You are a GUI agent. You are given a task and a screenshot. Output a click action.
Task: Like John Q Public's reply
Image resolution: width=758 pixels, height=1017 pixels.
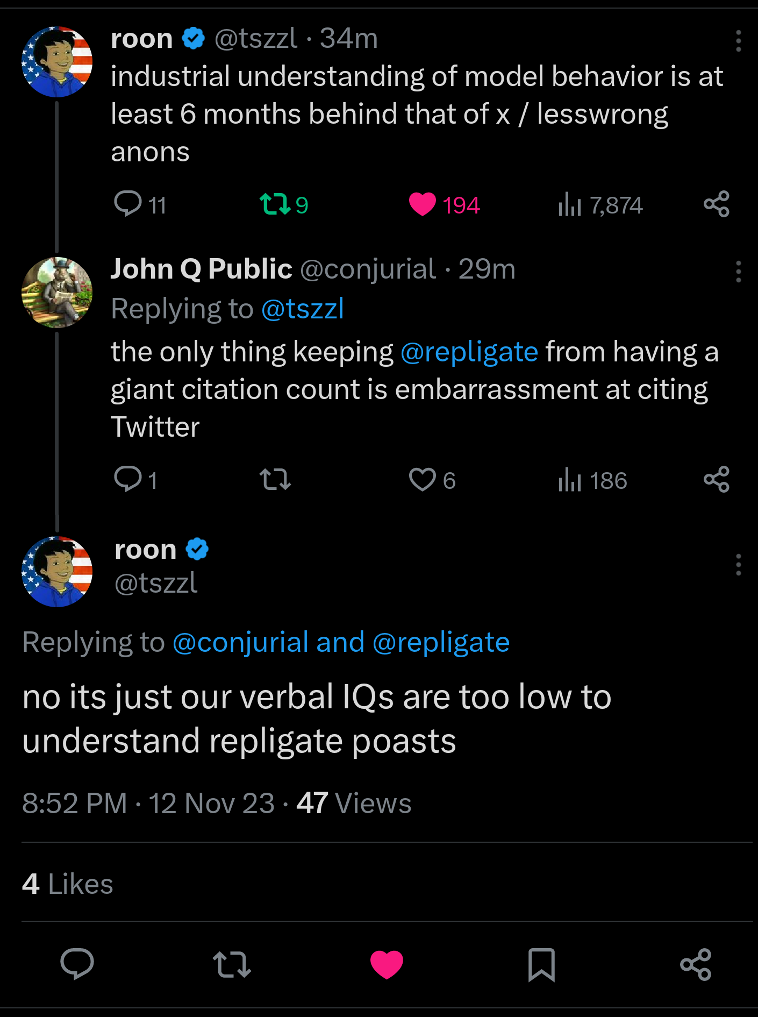[423, 479]
